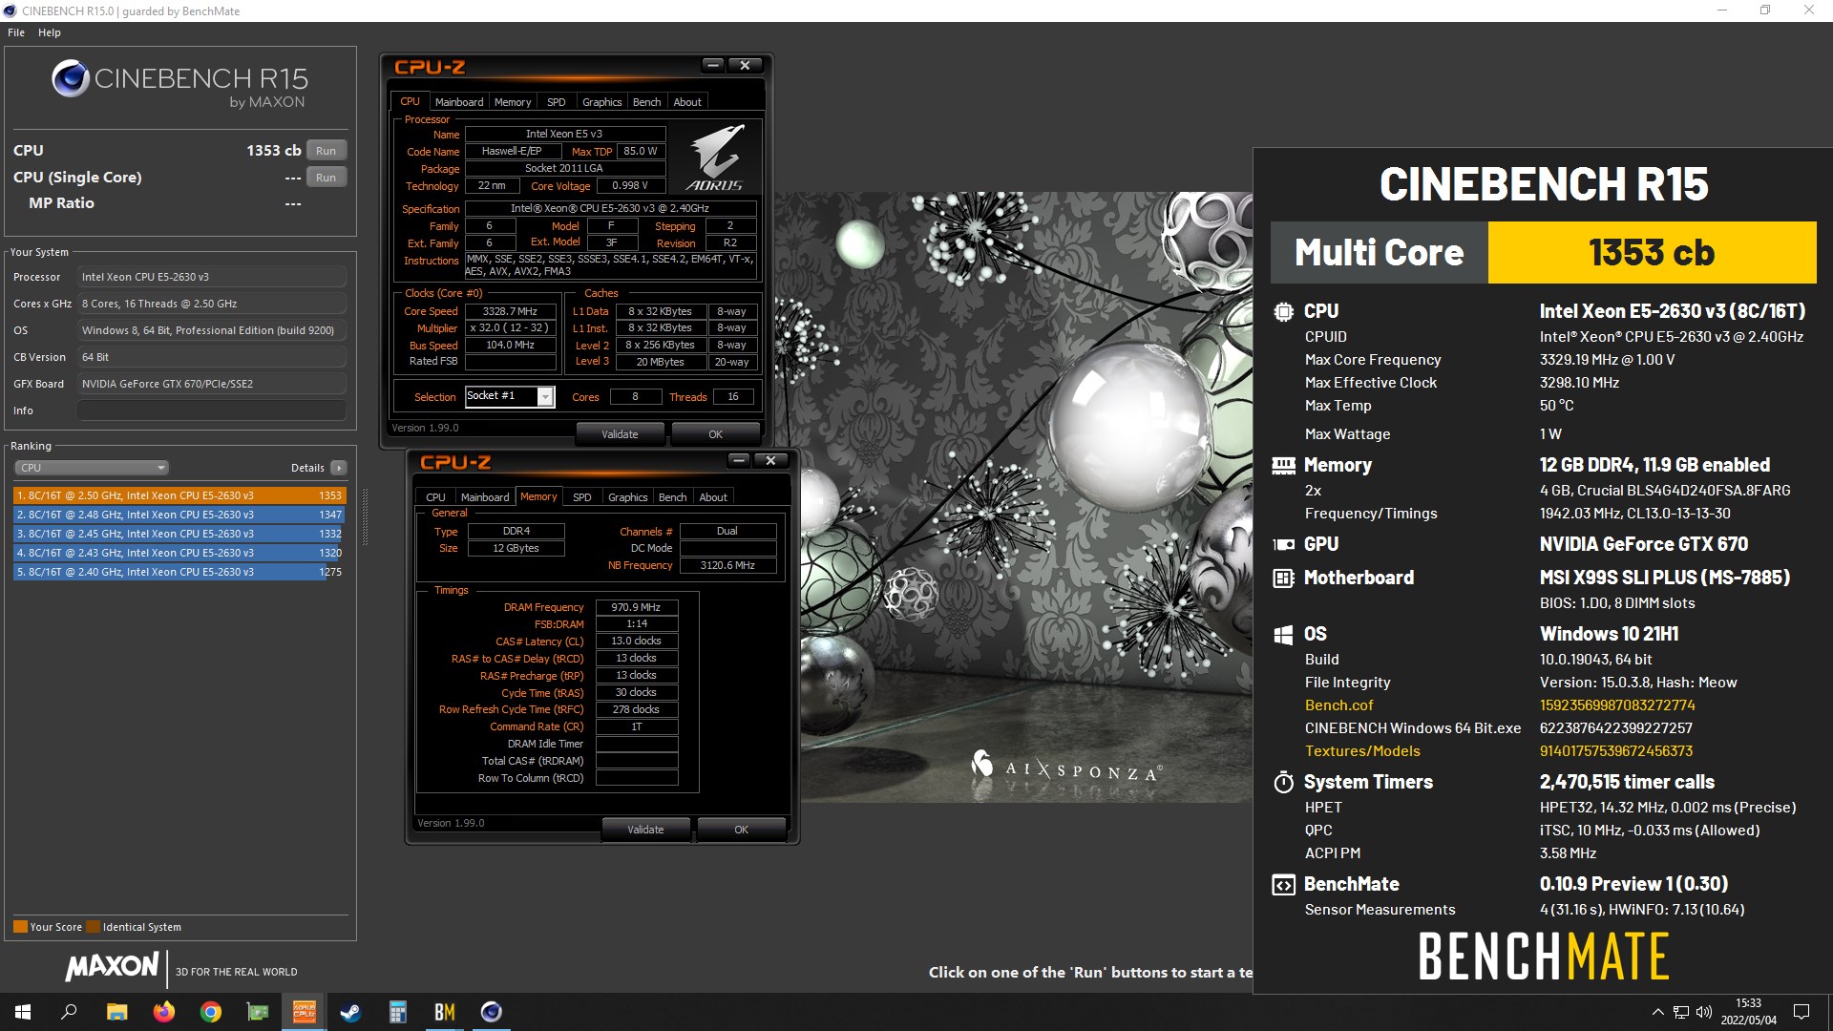Click OK in lower CPU-Z window
1833x1031 pixels.
(x=742, y=830)
